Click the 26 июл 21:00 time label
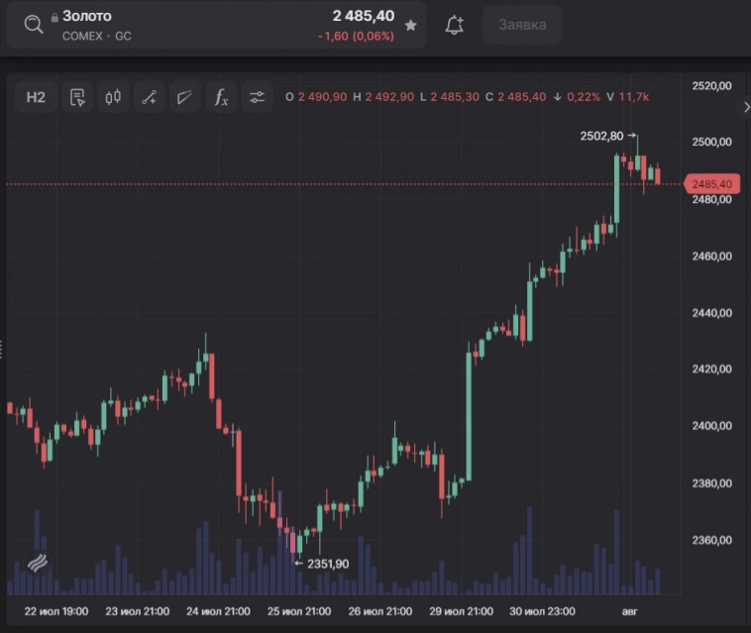Image resolution: width=751 pixels, height=633 pixels. pos(379,611)
